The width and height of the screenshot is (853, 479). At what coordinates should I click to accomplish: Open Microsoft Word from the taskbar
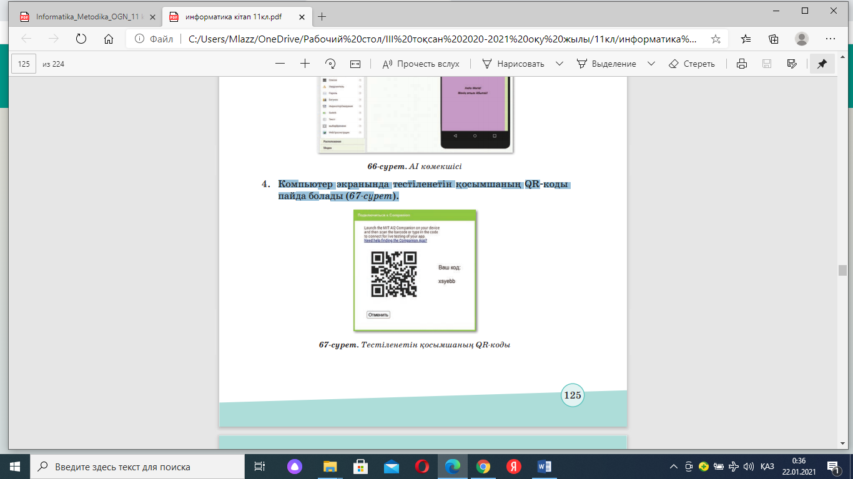click(x=544, y=467)
